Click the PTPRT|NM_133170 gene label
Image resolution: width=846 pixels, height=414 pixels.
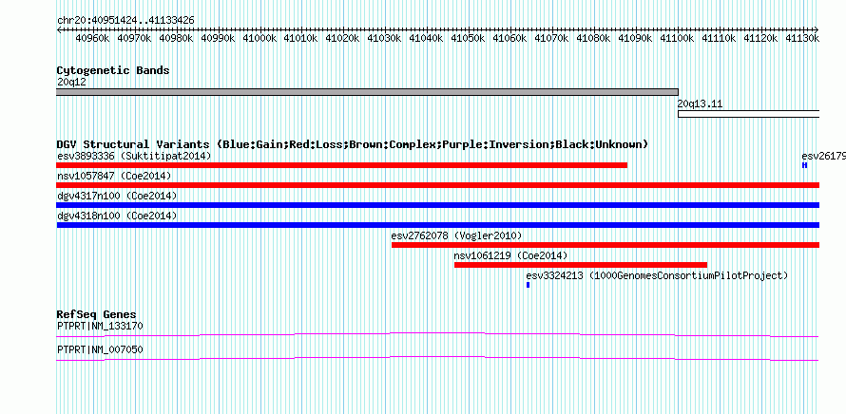pos(100,326)
